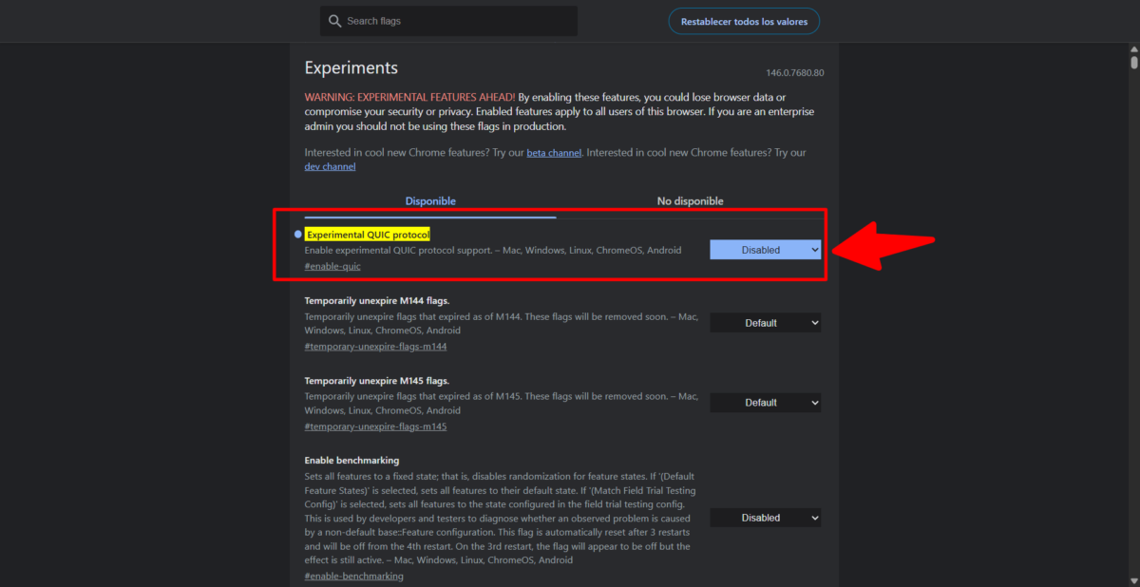Open the Enable benchmarking state dropdown
1140x587 pixels.
click(765, 518)
